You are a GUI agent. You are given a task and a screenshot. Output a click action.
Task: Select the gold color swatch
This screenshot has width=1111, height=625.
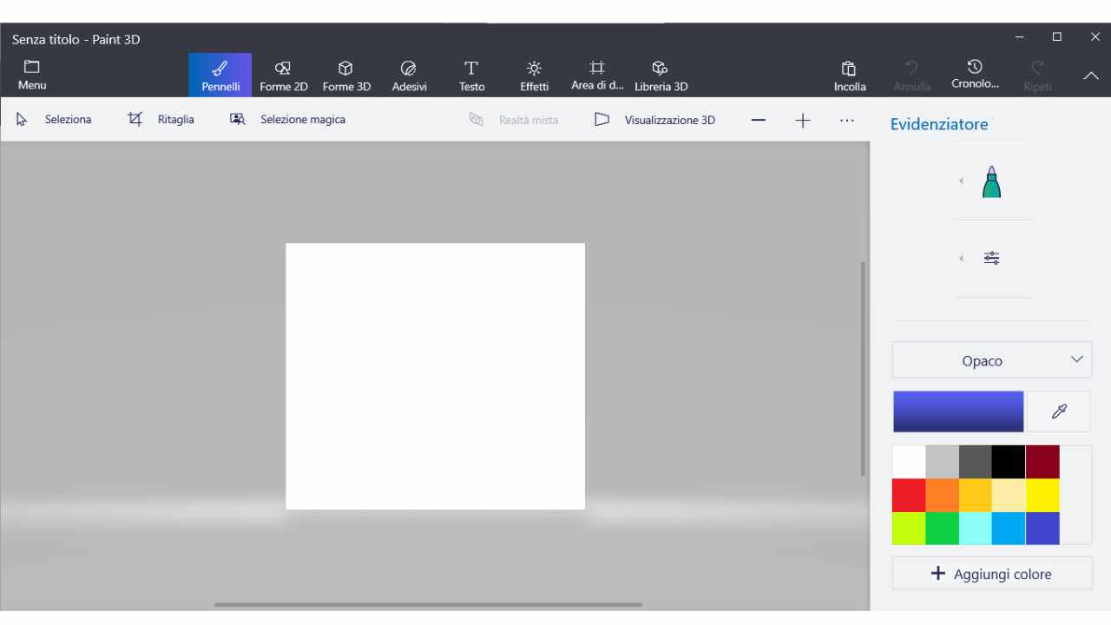[x=976, y=495]
